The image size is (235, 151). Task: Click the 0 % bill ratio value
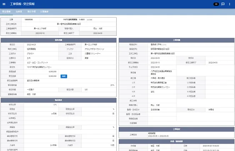point(55,105)
